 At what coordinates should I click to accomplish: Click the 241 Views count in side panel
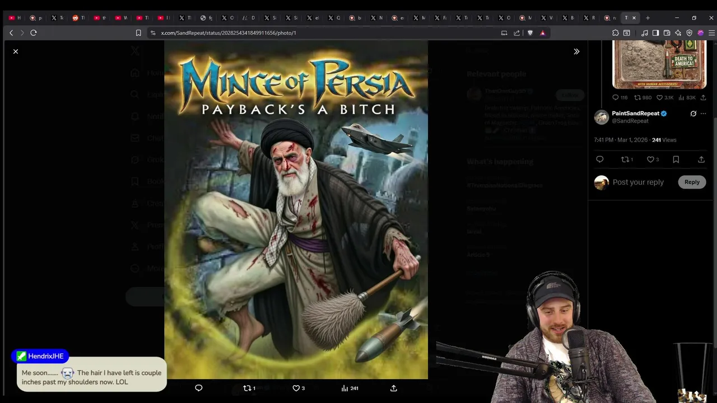[664, 140]
